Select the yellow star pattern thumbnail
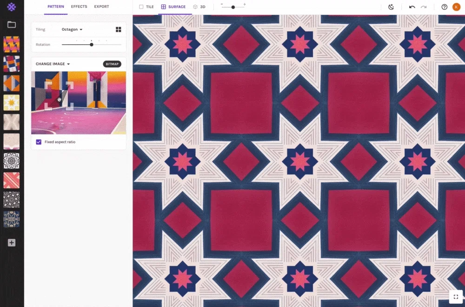Screen dimensions: 465x307 click(x=12, y=103)
